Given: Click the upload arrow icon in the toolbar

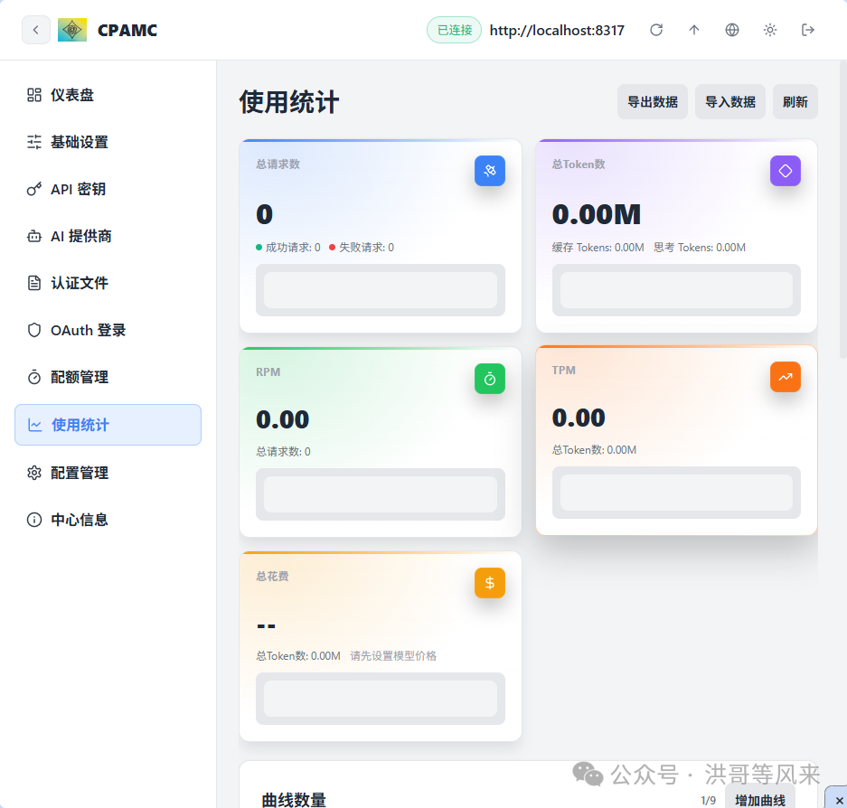Looking at the screenshot, I should 693,30.
